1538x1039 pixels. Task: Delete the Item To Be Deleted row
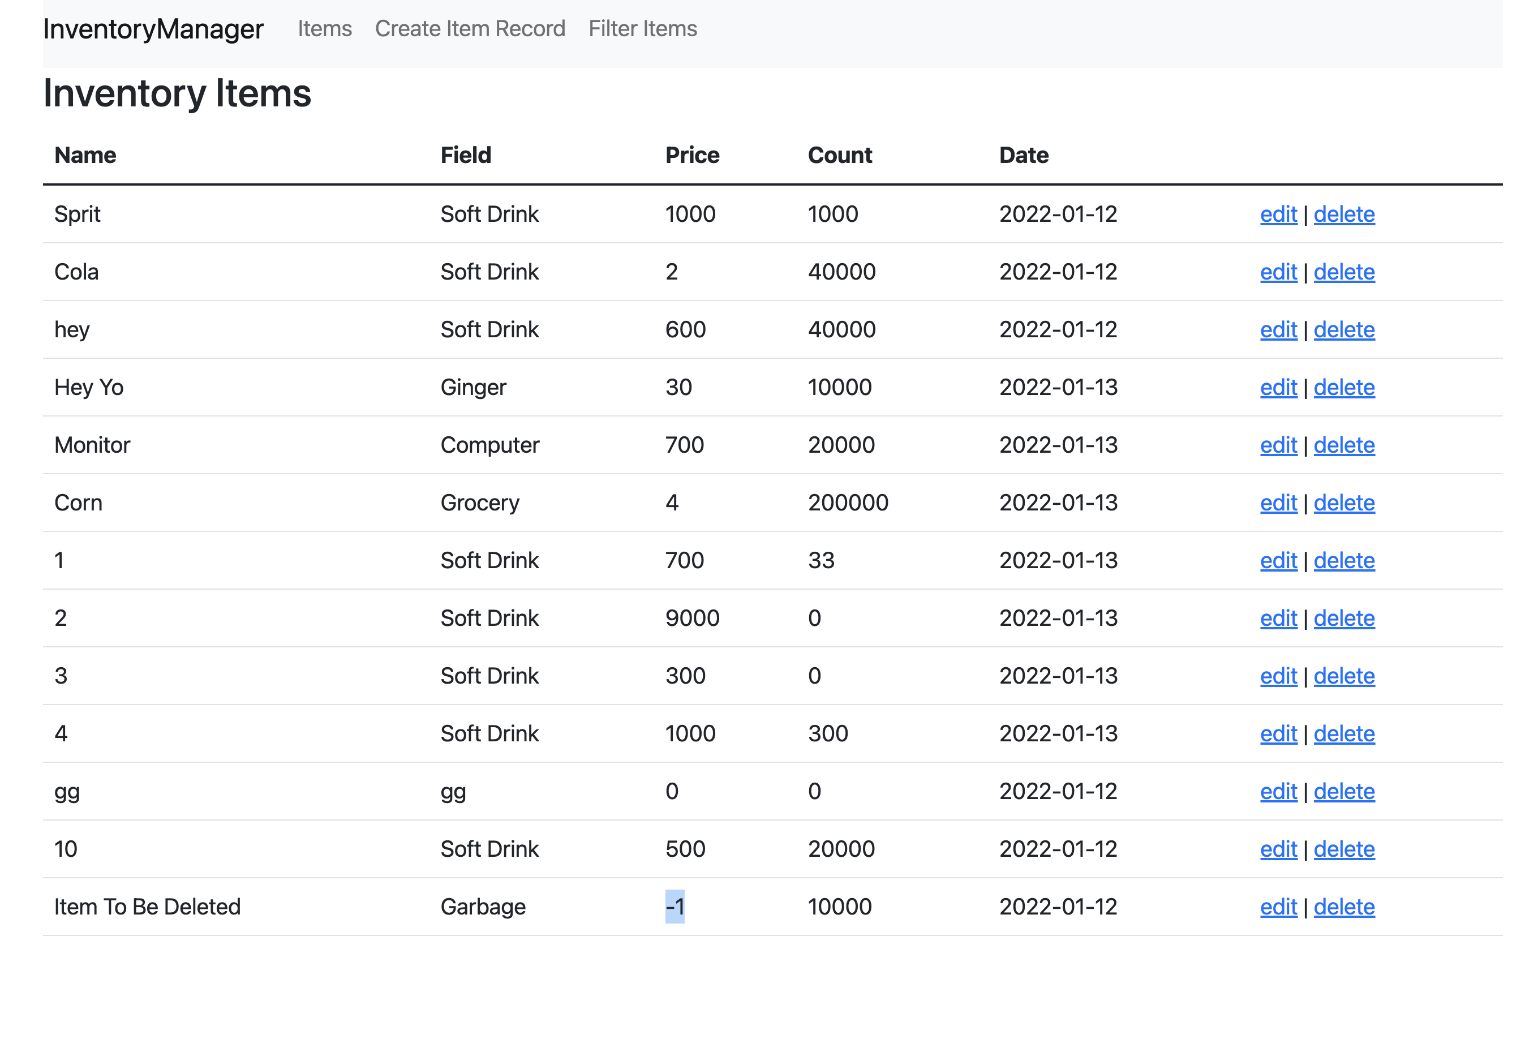(1343, 907)
